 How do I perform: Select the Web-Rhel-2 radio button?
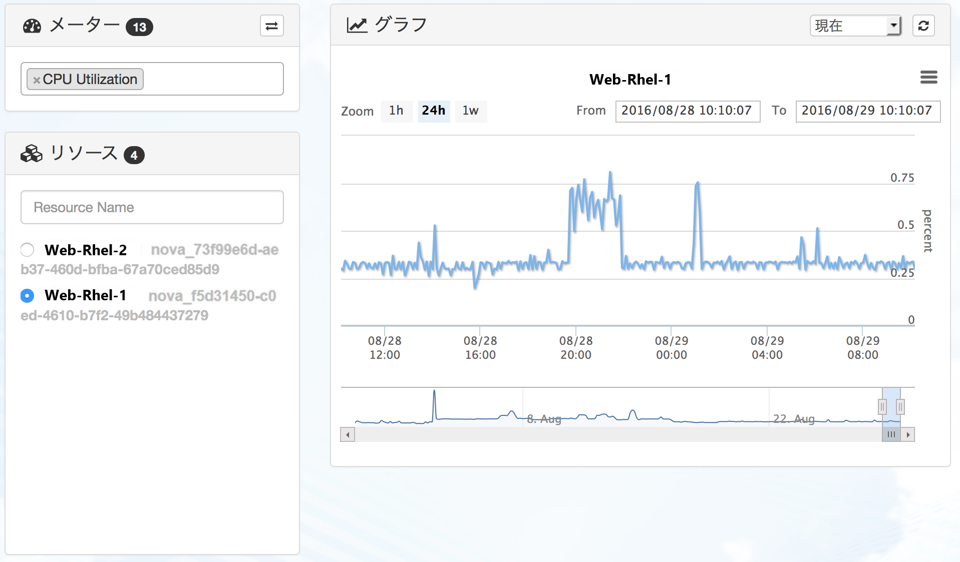[x=28, y=250]
